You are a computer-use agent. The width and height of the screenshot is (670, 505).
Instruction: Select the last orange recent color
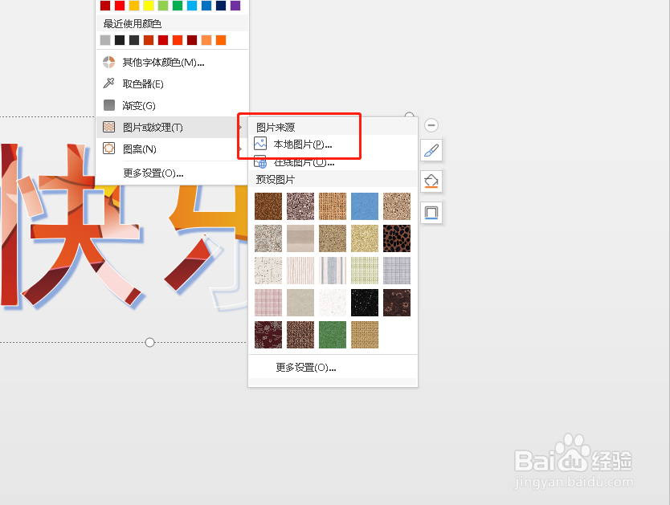220,40
